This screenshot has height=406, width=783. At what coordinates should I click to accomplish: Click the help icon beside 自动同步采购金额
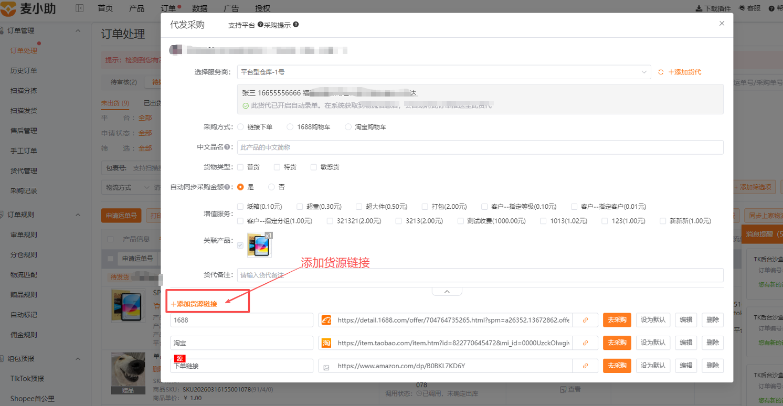click(227, 187)
